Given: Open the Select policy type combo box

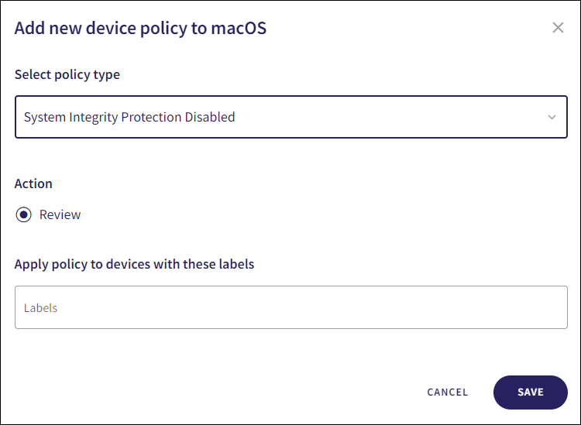Looking at the screenshot, I should 290,117.
